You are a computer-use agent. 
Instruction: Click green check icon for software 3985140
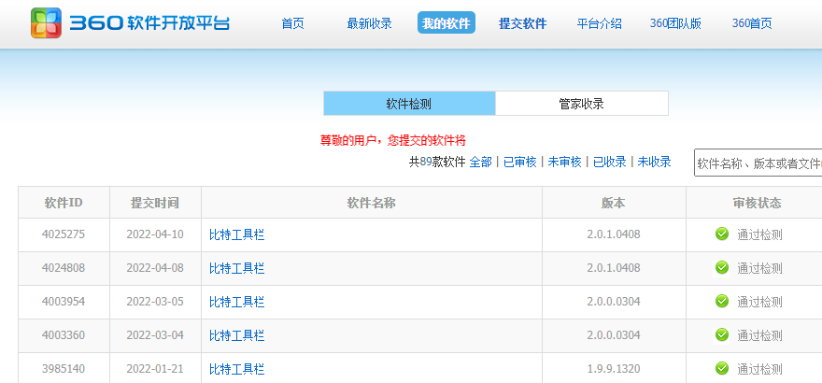pyautogui.click(x=722, y=368)
